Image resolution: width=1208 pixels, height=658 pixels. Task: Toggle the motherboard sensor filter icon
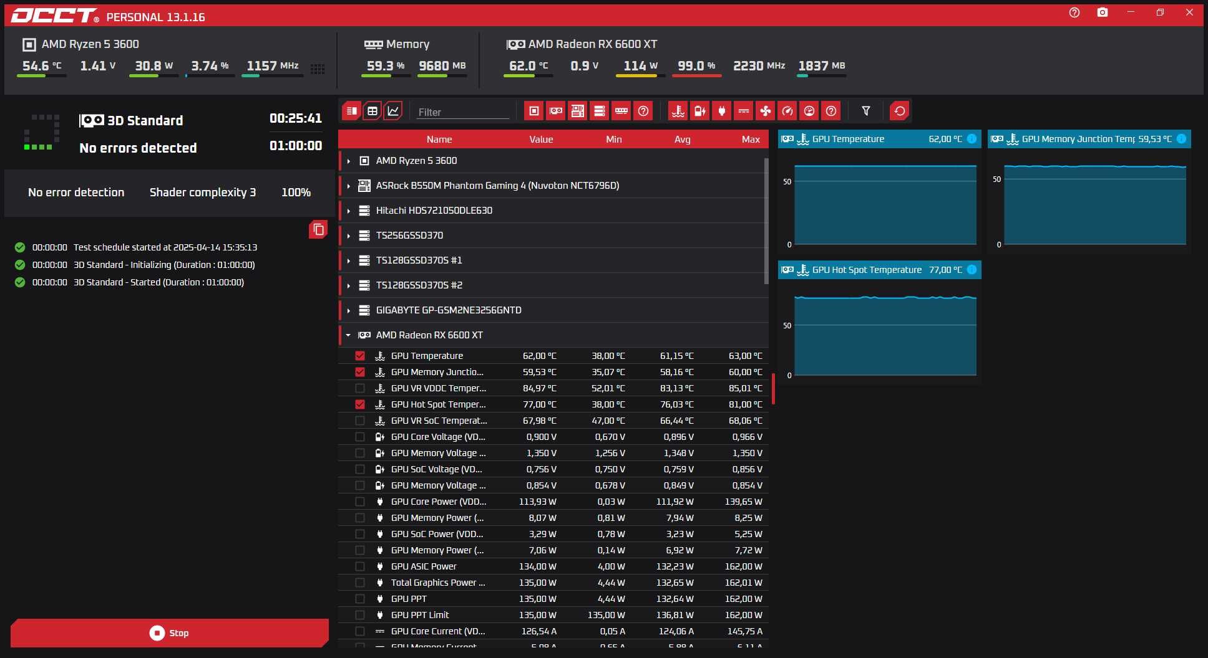point(578,111)
